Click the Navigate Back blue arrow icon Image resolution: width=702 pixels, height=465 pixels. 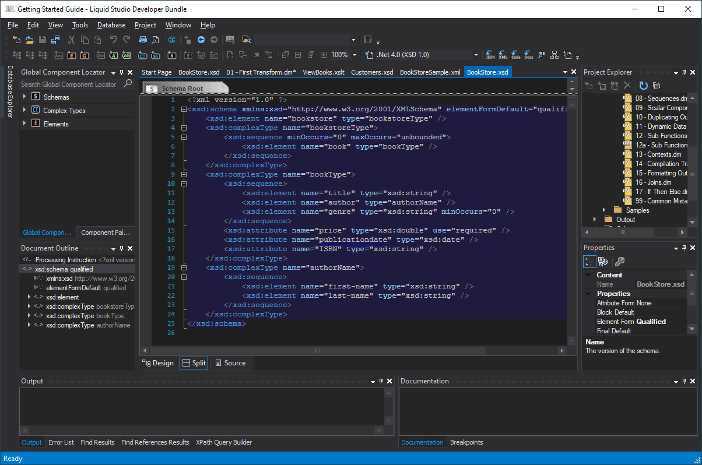tap(201, 40)
